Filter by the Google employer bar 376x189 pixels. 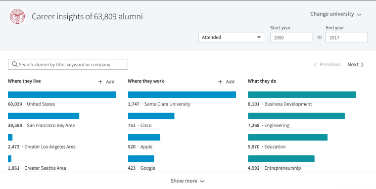(141, 158)
